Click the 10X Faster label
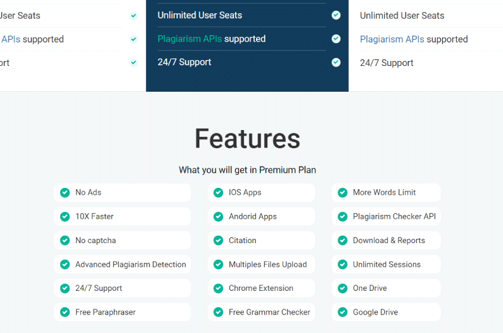Viewport: 503px width, 333px height. (x=94, y=216)
